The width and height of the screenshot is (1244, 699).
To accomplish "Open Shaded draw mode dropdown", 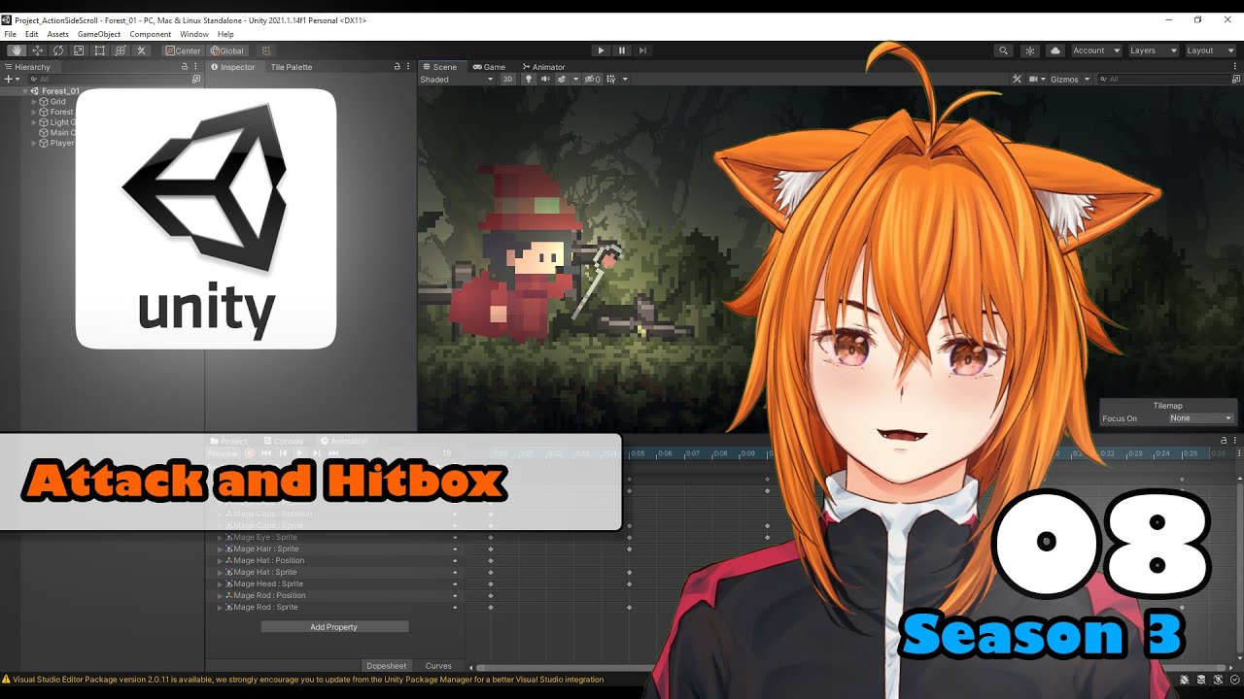I will click(456, 80).
